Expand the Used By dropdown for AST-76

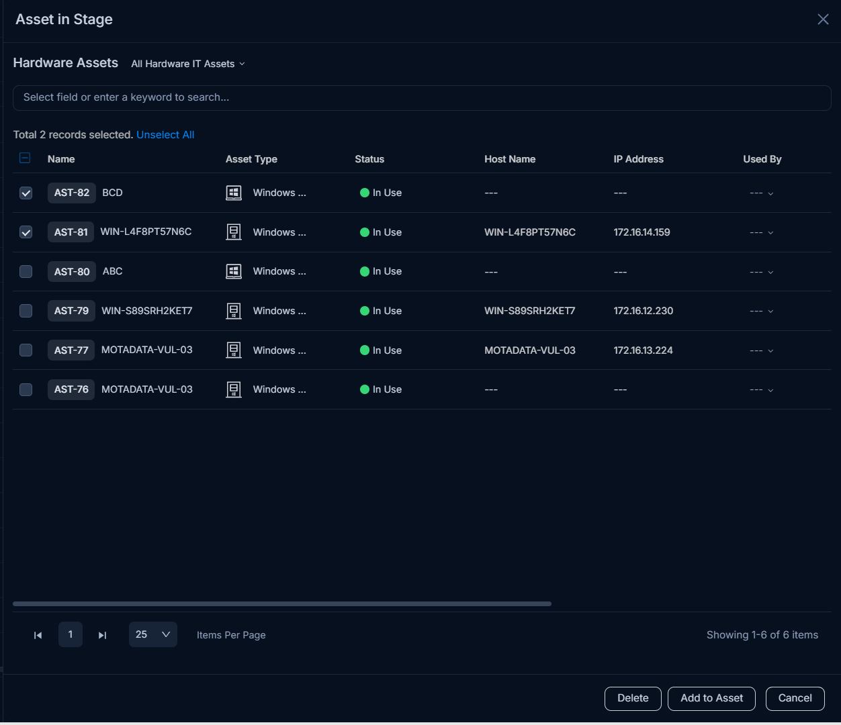(x=762, y=390)
